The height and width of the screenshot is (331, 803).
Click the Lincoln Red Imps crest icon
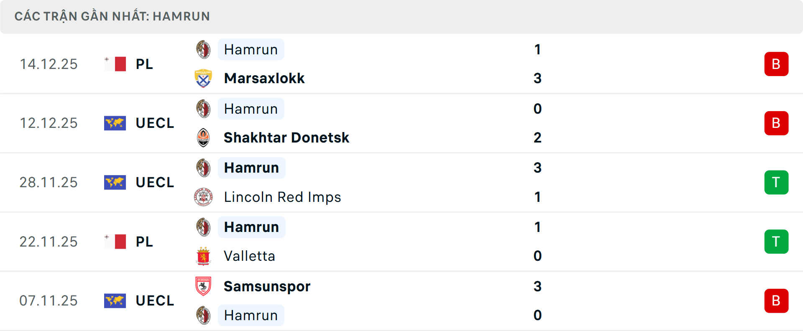click(x=203, y=197)
